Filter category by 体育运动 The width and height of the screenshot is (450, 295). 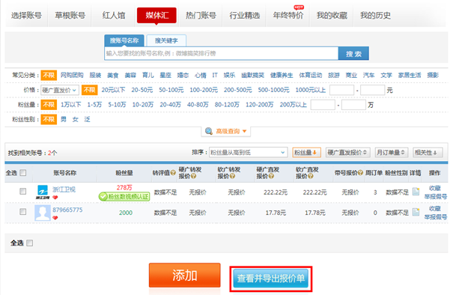(311, 75)
